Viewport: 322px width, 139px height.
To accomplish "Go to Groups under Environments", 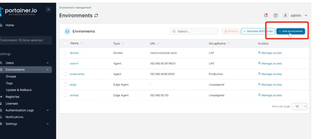I will click(11, 77).
